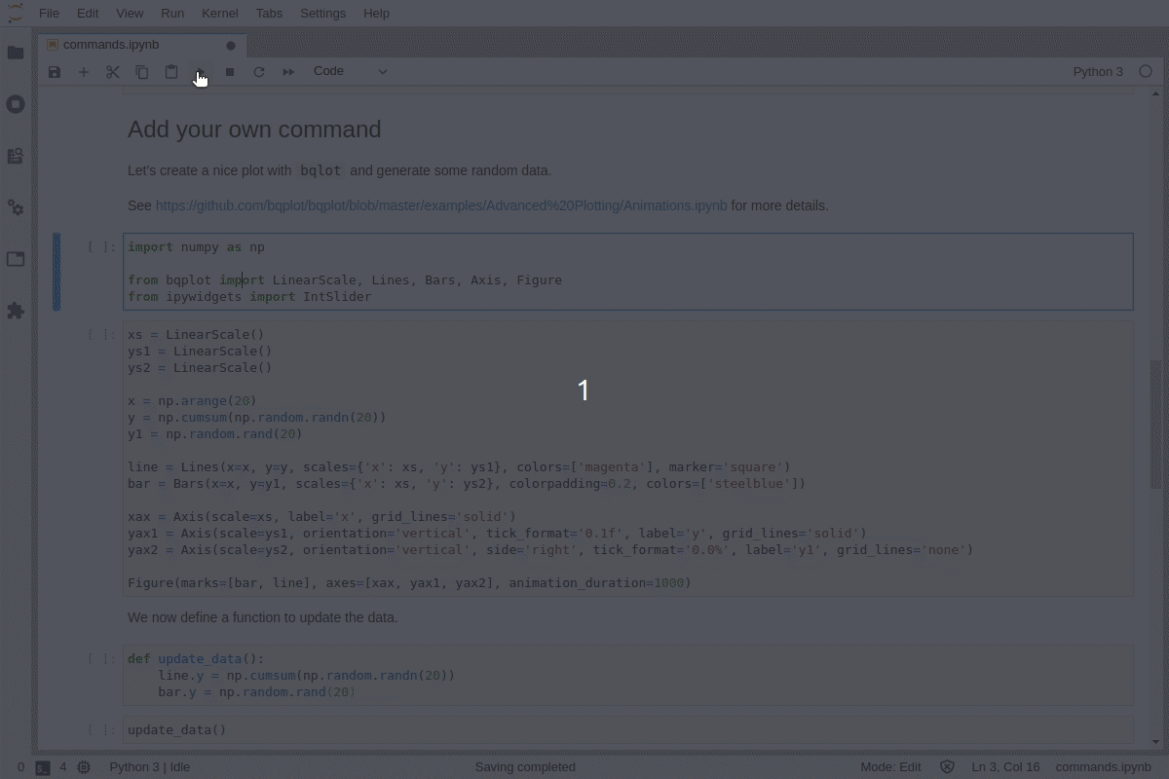Open the Running Terminals and Kernels panel

pos(16,104)
